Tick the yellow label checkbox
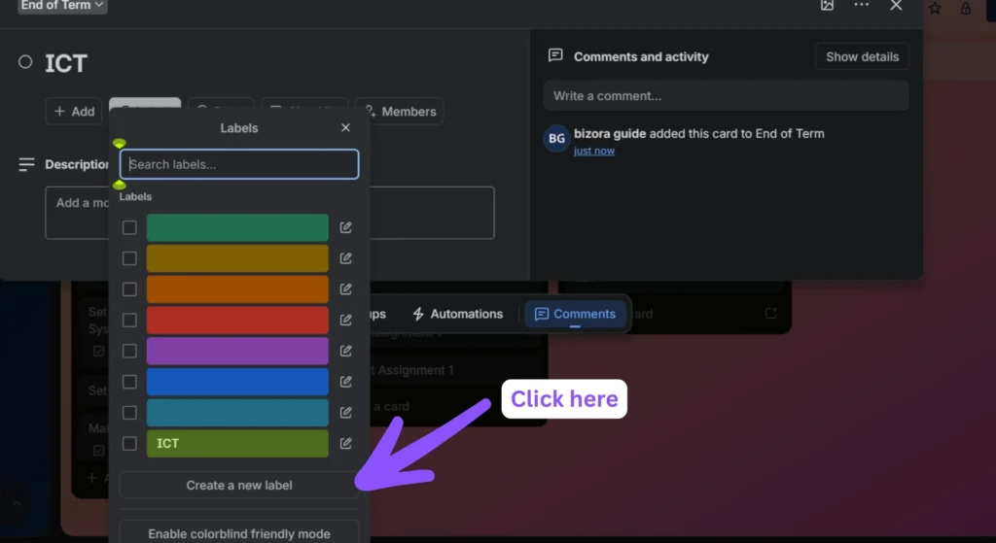Screen dimensions: 996x543 [129, 258]
